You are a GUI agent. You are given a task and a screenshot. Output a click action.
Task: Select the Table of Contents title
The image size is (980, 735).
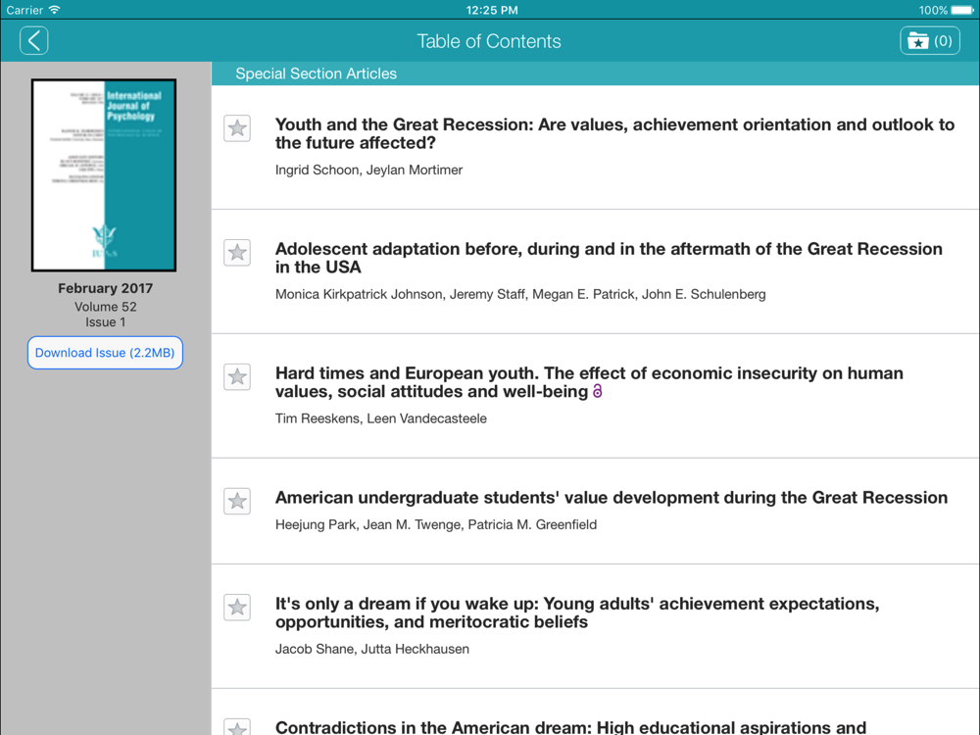coord(489,41)
